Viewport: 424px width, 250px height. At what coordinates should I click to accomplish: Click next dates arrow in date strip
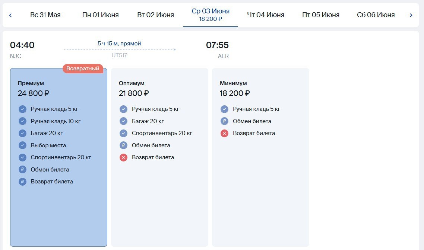(411, 15)
